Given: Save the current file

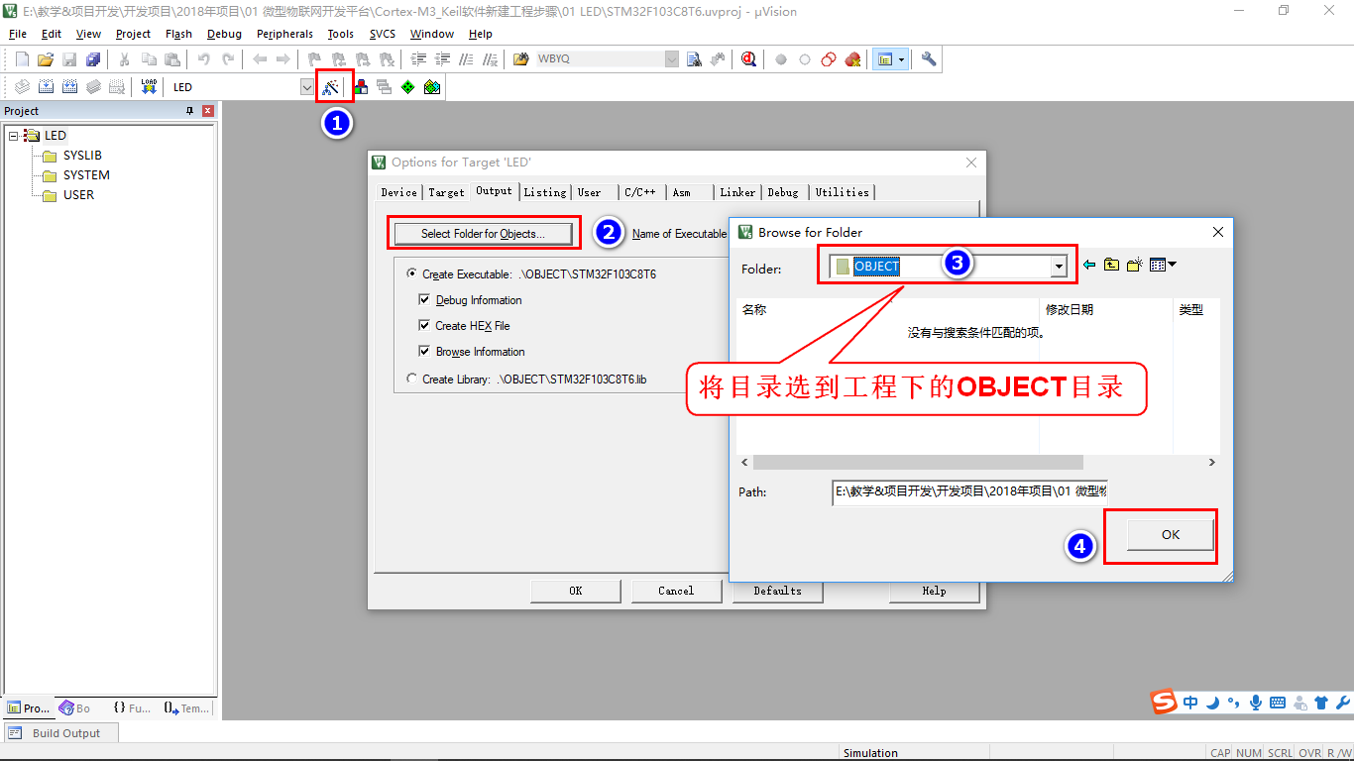Looking at the screenshot, I should (x=69, y=59).
